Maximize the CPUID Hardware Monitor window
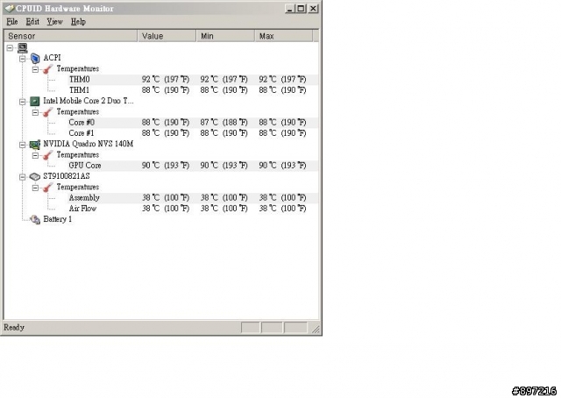561x398 pixels. 302,9
